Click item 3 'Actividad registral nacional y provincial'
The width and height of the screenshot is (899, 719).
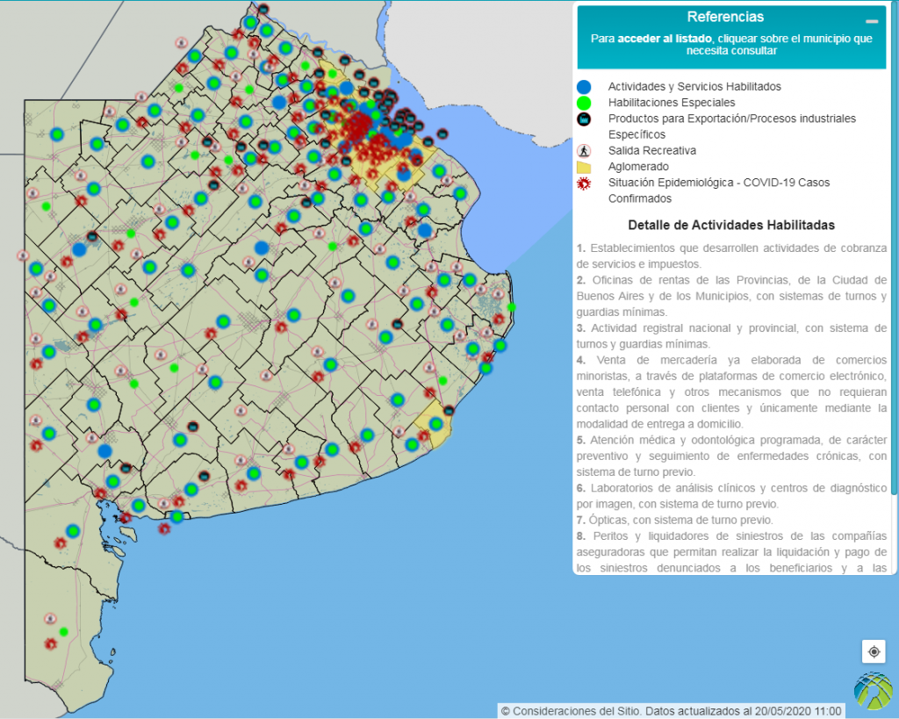[731, 336]
